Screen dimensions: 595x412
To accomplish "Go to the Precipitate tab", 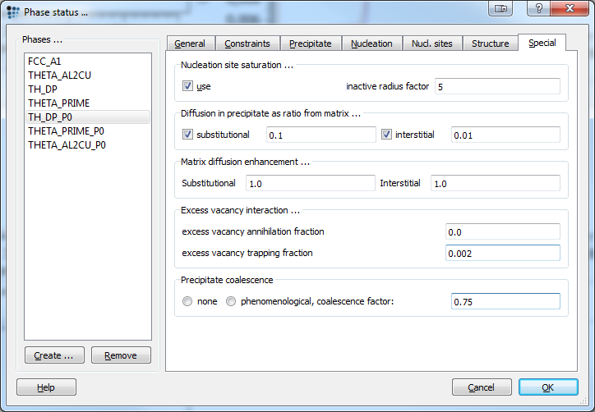I will coord(310,43).
